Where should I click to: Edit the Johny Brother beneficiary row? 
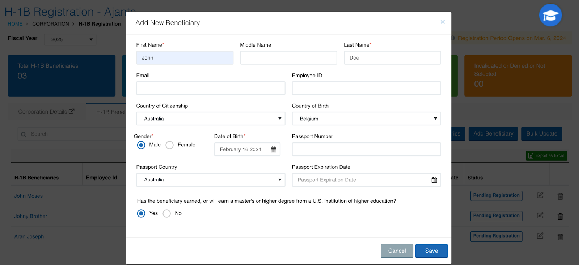coord(540,215)
